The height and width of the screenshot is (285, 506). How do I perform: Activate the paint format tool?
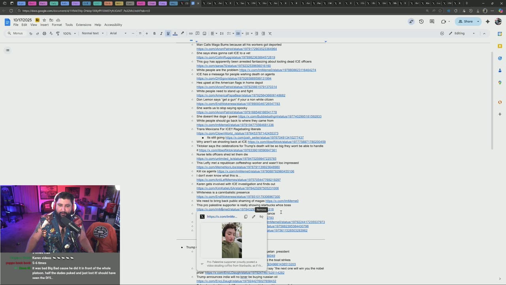pos(58,34)
